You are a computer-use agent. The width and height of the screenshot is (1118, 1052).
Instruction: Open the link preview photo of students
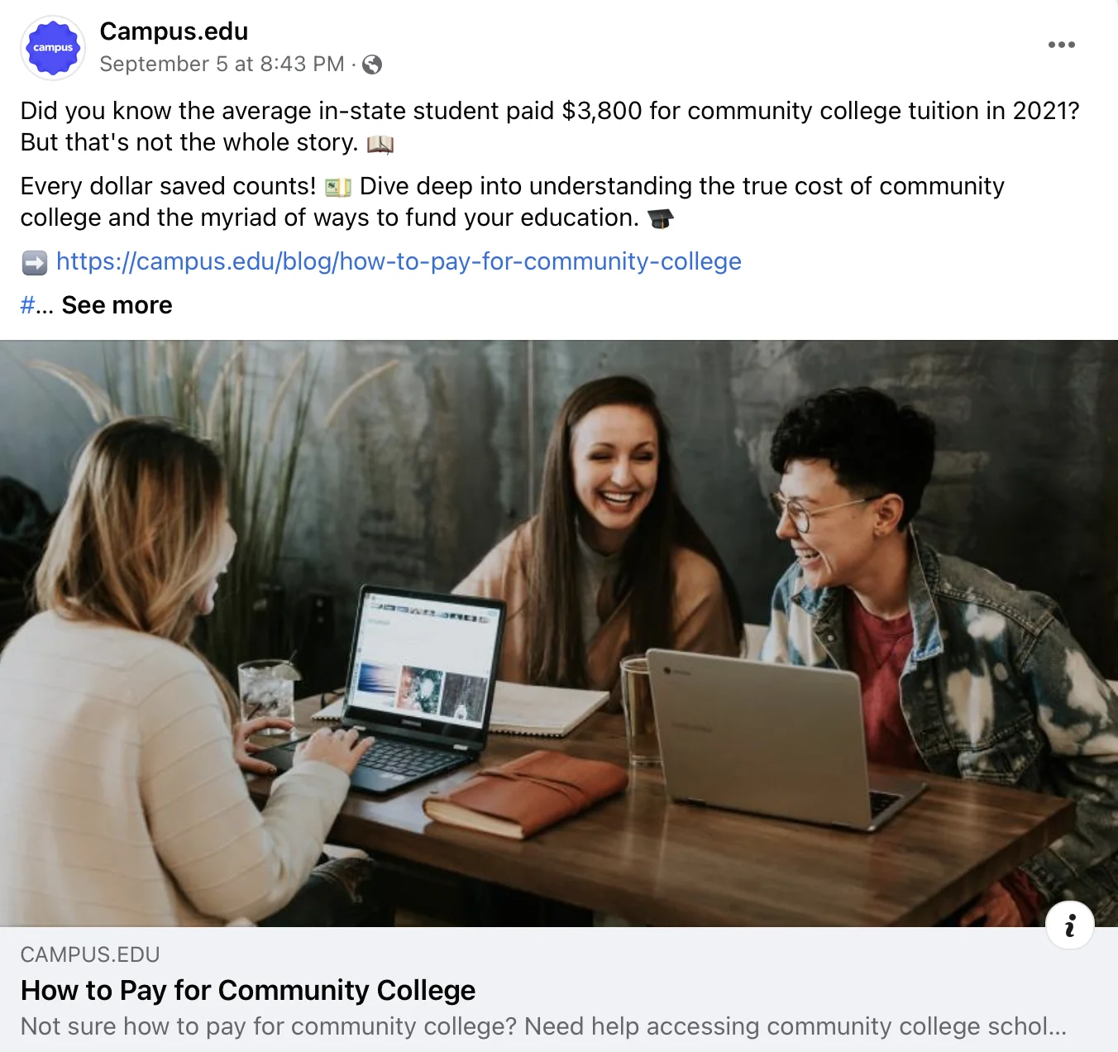(559, 634)
